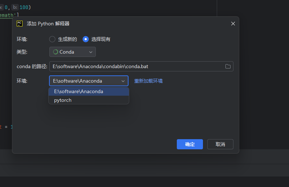Click the PyCharm icon in dialog title
289x187 pixels.
point(20,24)
